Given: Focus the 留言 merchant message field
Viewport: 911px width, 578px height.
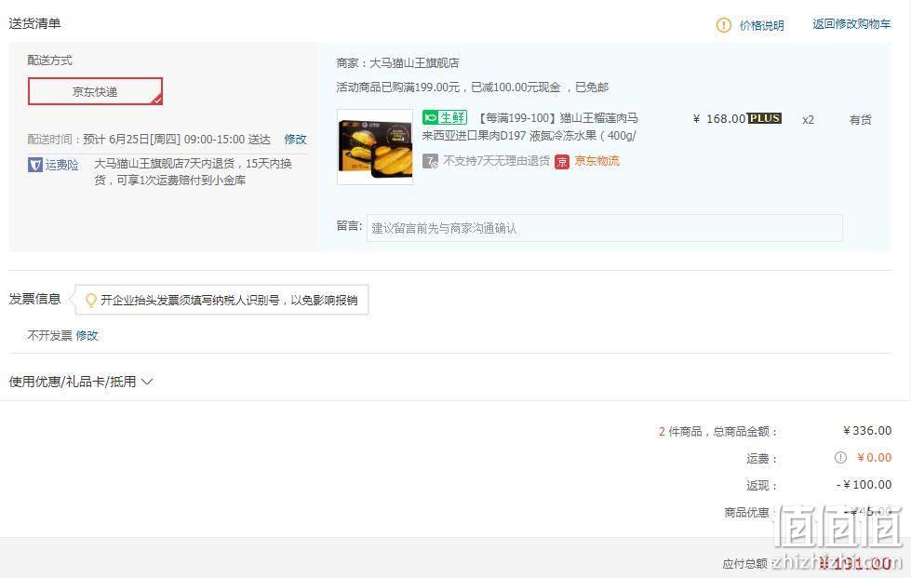Looking at the screenshot, I should pos(604,228).
